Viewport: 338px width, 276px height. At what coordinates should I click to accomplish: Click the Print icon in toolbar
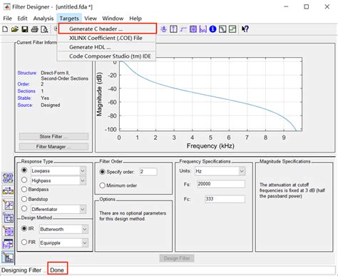[34, 29]
